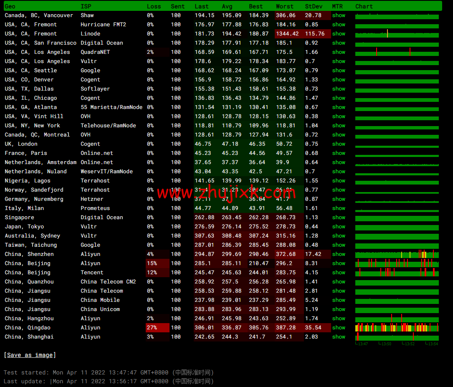
Task: Select the Worst column header
Action: point(284,6)
